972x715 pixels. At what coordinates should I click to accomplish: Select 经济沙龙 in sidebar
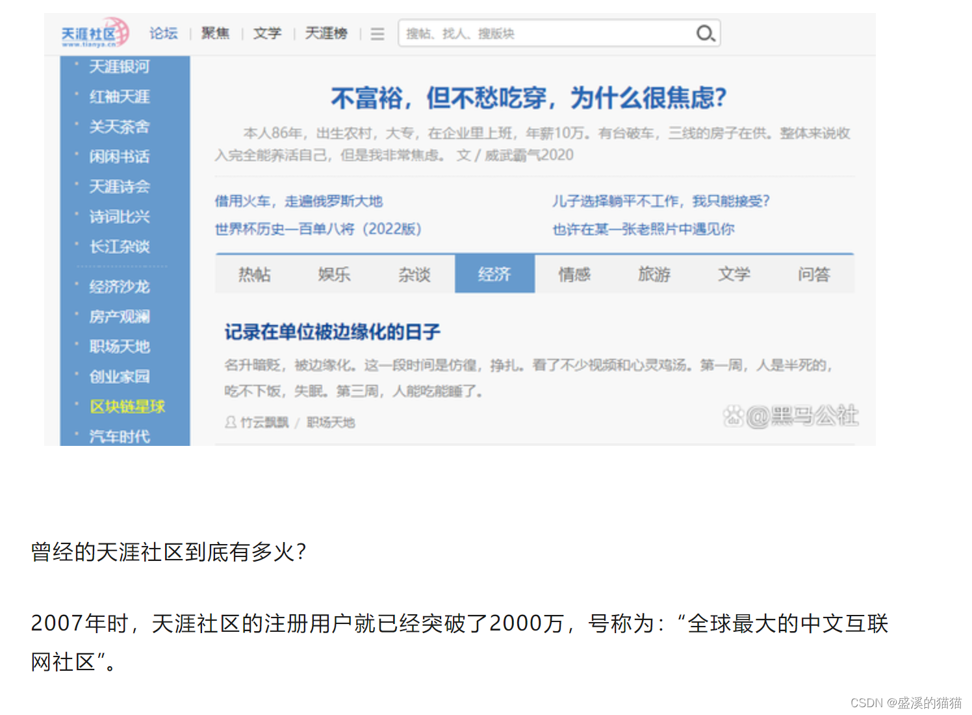120,287
